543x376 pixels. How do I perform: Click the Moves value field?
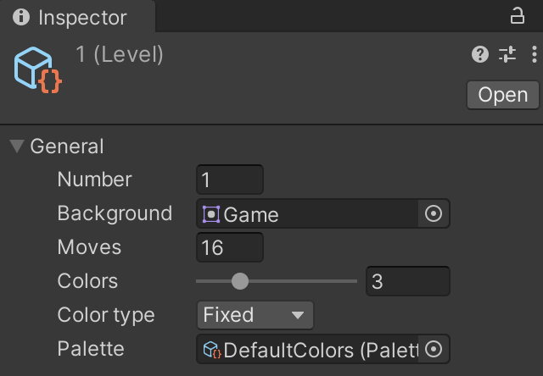point(230,247)
